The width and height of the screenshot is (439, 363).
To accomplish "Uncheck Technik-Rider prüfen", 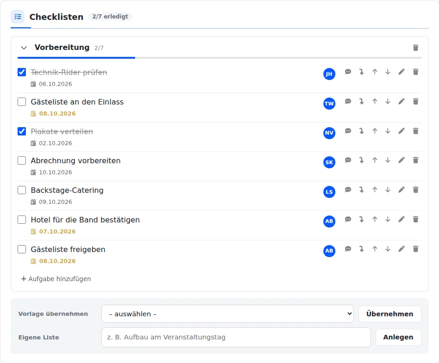I will click(x=22, y=72).
